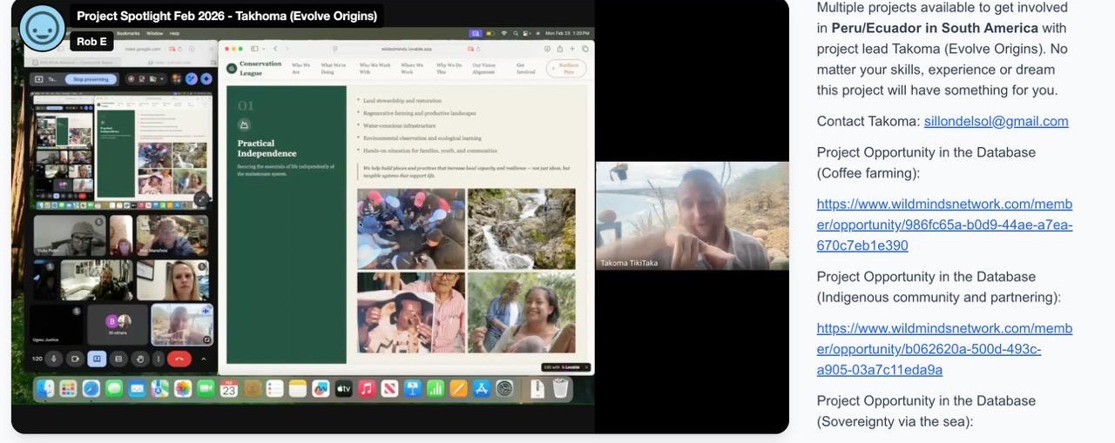This screenshot has height=443, width=1115.
Task: Open the Trash in the Dock
Action: [560, 389]
